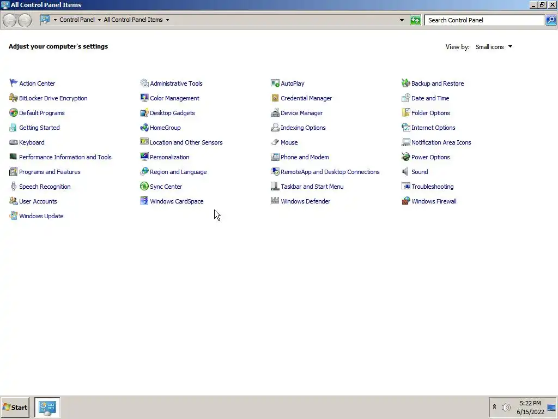Open Credential Manager safe icon
This screenshot has width=558, height=419.
[x=275, y=98]
